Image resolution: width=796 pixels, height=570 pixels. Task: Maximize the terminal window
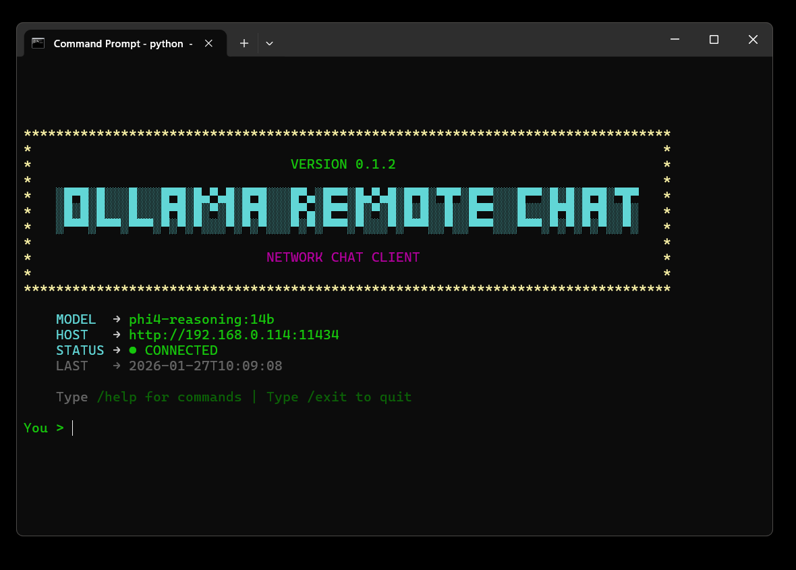pos(714,39)
